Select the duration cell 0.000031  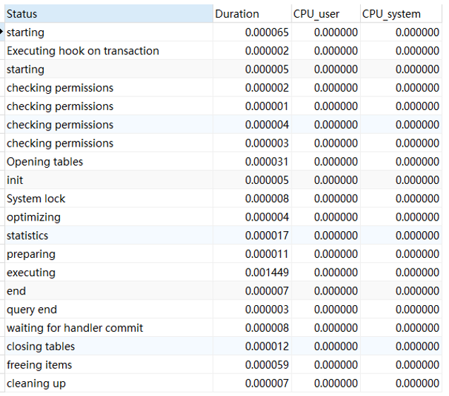[x=267, y=161]
